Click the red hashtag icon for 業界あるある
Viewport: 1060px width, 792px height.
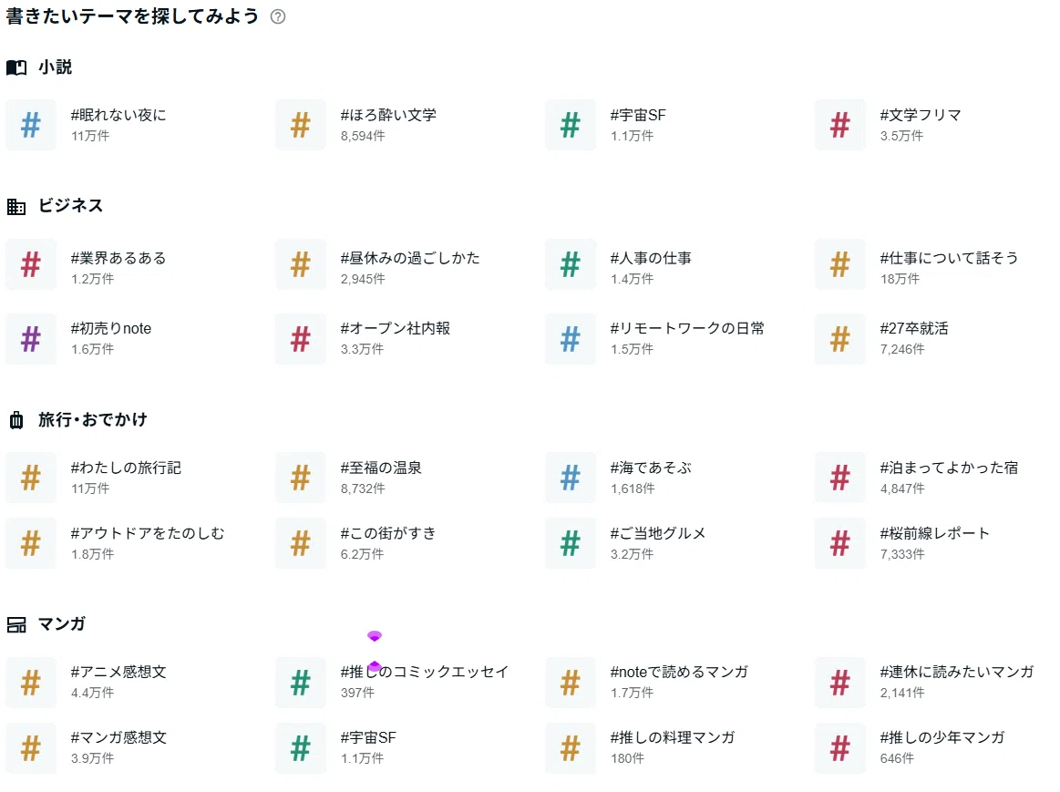coord(31,264)
